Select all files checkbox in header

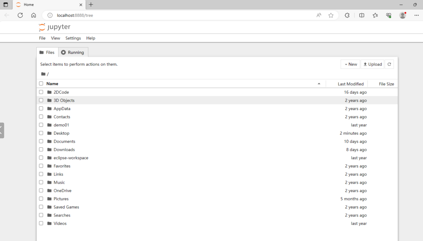[41, 84]
